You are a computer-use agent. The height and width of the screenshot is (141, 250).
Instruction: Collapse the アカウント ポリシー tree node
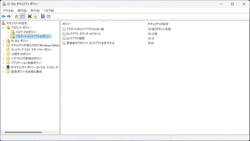pyautogui.click(x=3, y=28)
